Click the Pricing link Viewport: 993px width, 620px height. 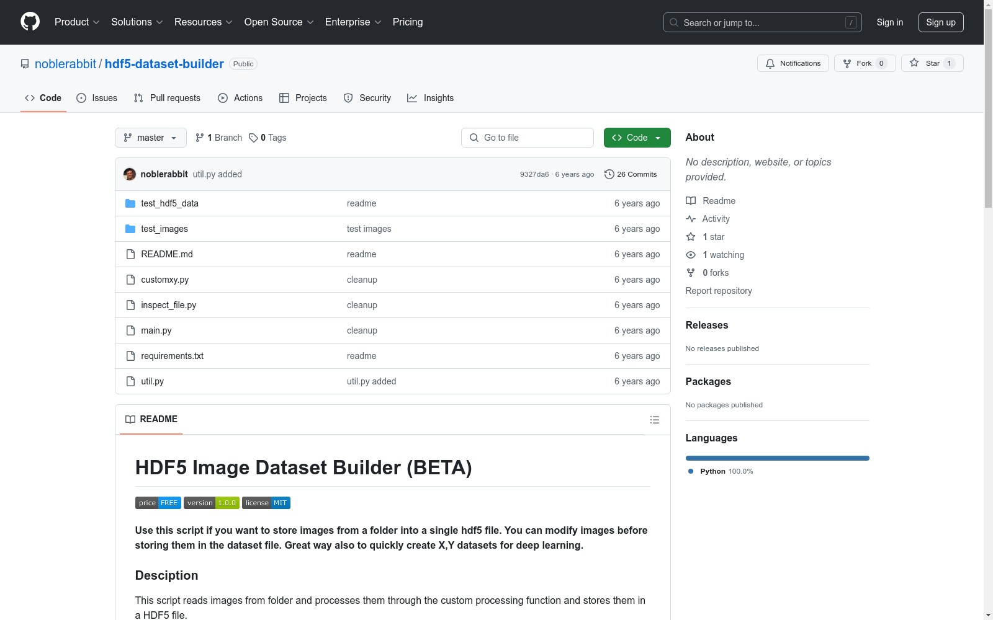pyautogui.click(x=408, y=22)
